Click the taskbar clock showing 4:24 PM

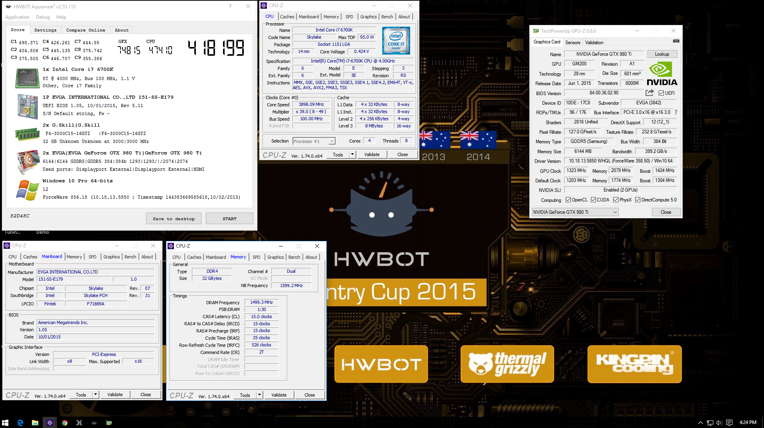tap(748, 422)
